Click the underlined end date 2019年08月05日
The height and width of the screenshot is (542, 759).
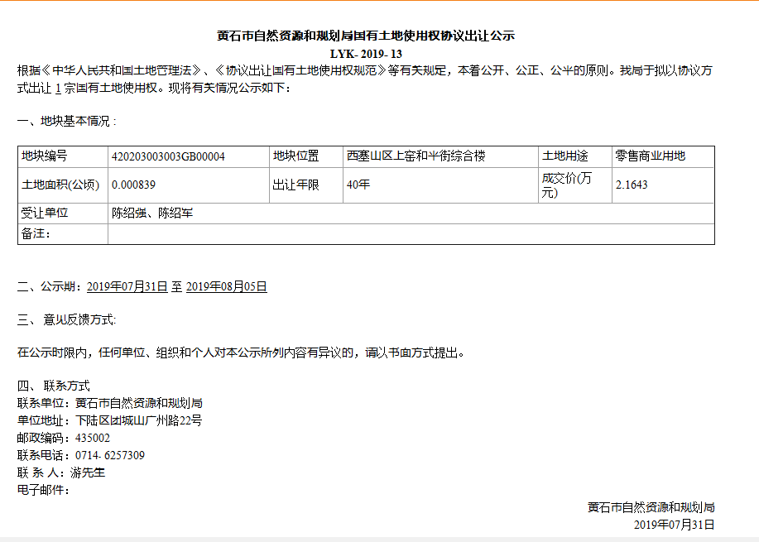click(x=226, y=287)
